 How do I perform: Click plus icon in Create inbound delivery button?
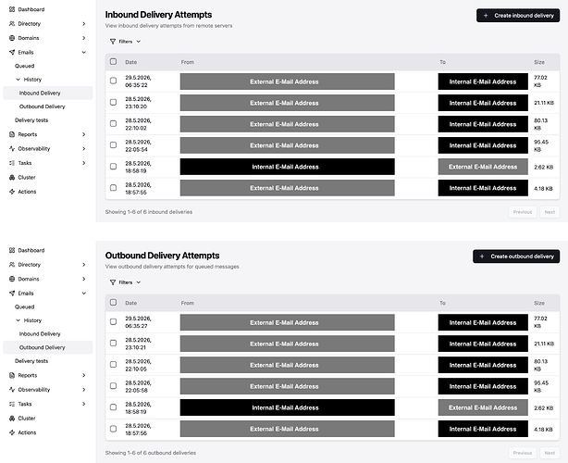pyautogui.click(x=486, y=16)
